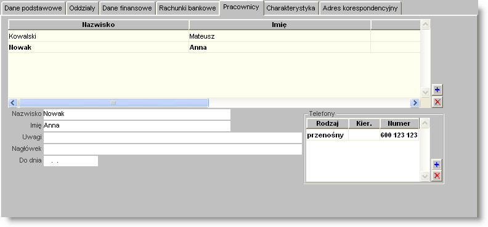Click the Rodzaj column header

pyautogui.click(x=327, y=123)
